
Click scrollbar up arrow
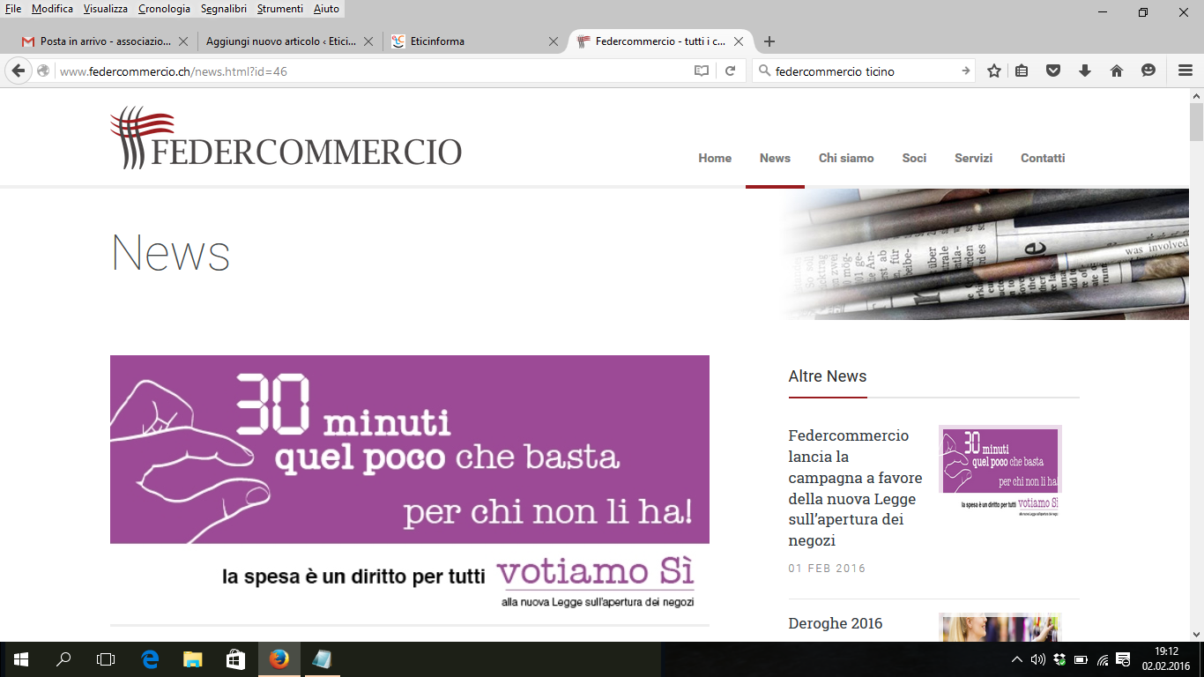[x=1196, y=95]
